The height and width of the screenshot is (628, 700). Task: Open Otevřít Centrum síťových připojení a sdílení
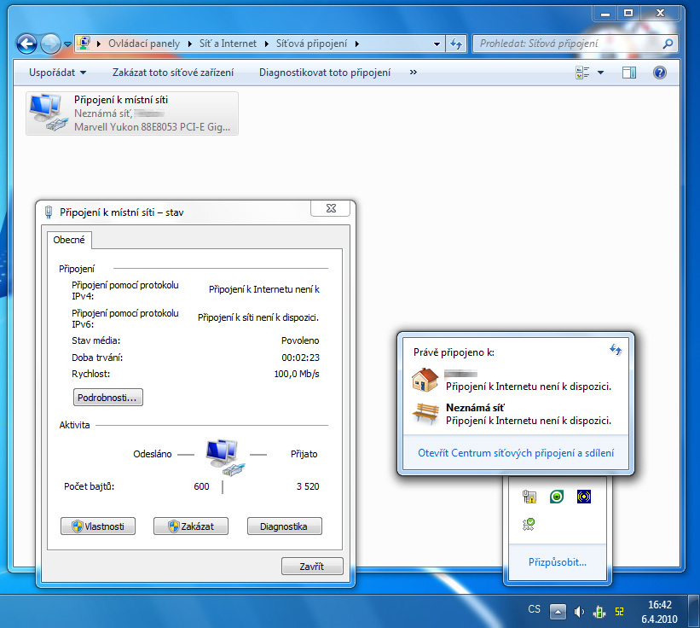pyautogui.click(x=516, y=453)
